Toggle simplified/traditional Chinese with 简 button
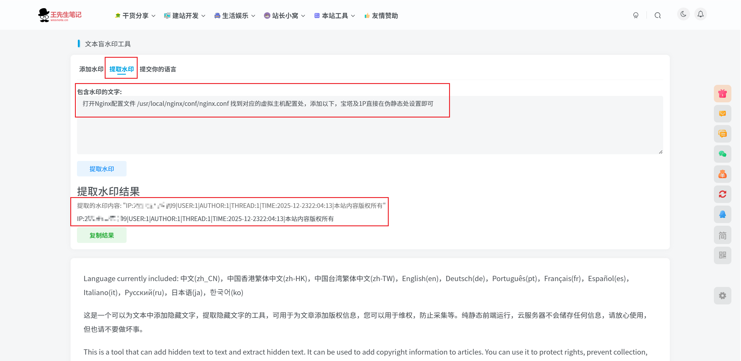 click(x=722, y=235)
